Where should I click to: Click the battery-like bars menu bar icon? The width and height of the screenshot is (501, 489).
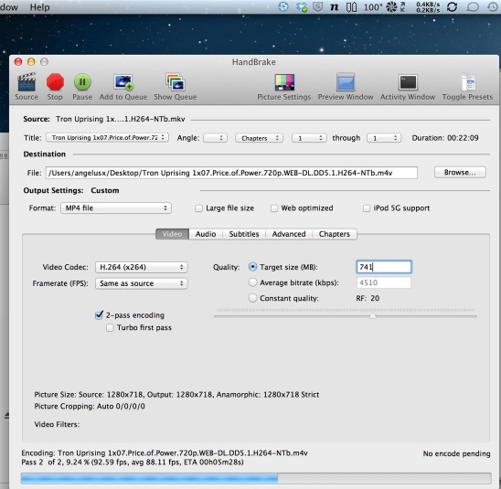(351, 6)
